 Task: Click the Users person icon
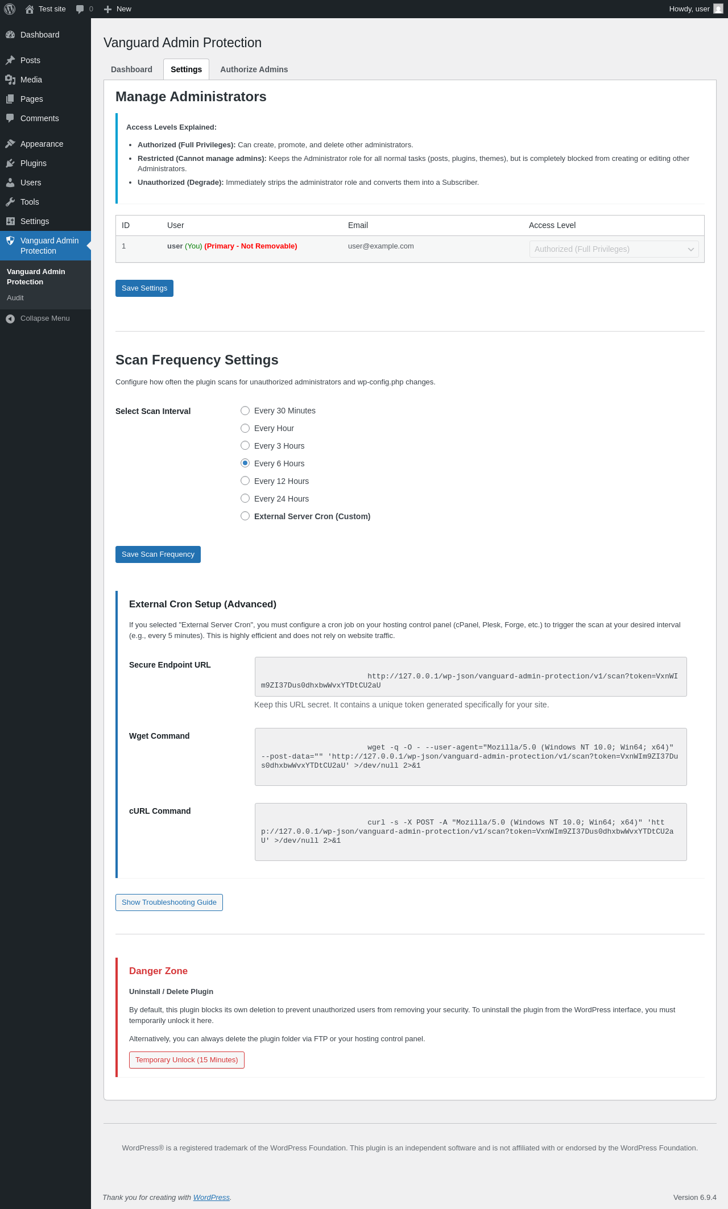pos(10,183)
